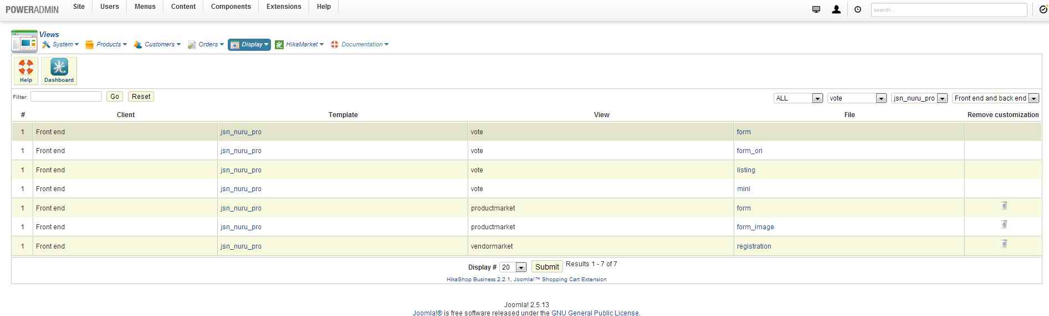The height and width of the screenshot is (316, 1049).
Task: Open the Extensions menu
Action: (x=284, y=7)
